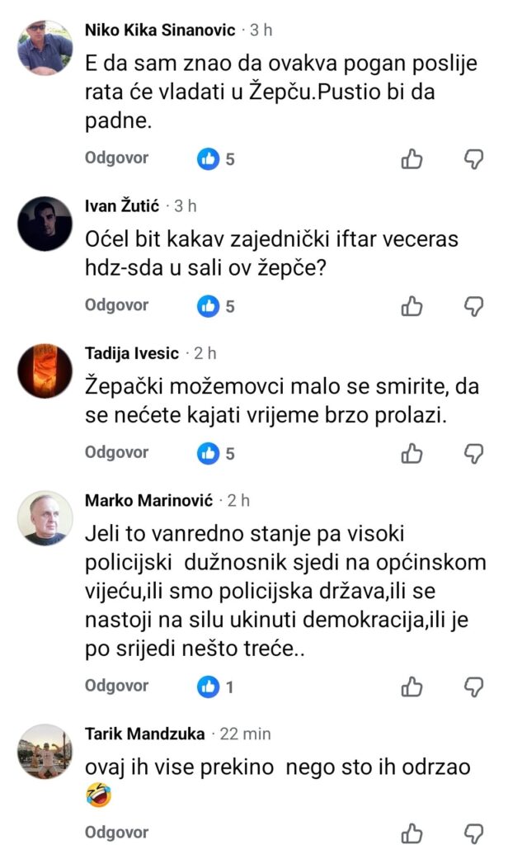Open Ivan Žutić's dark avatar

[45, 224]
